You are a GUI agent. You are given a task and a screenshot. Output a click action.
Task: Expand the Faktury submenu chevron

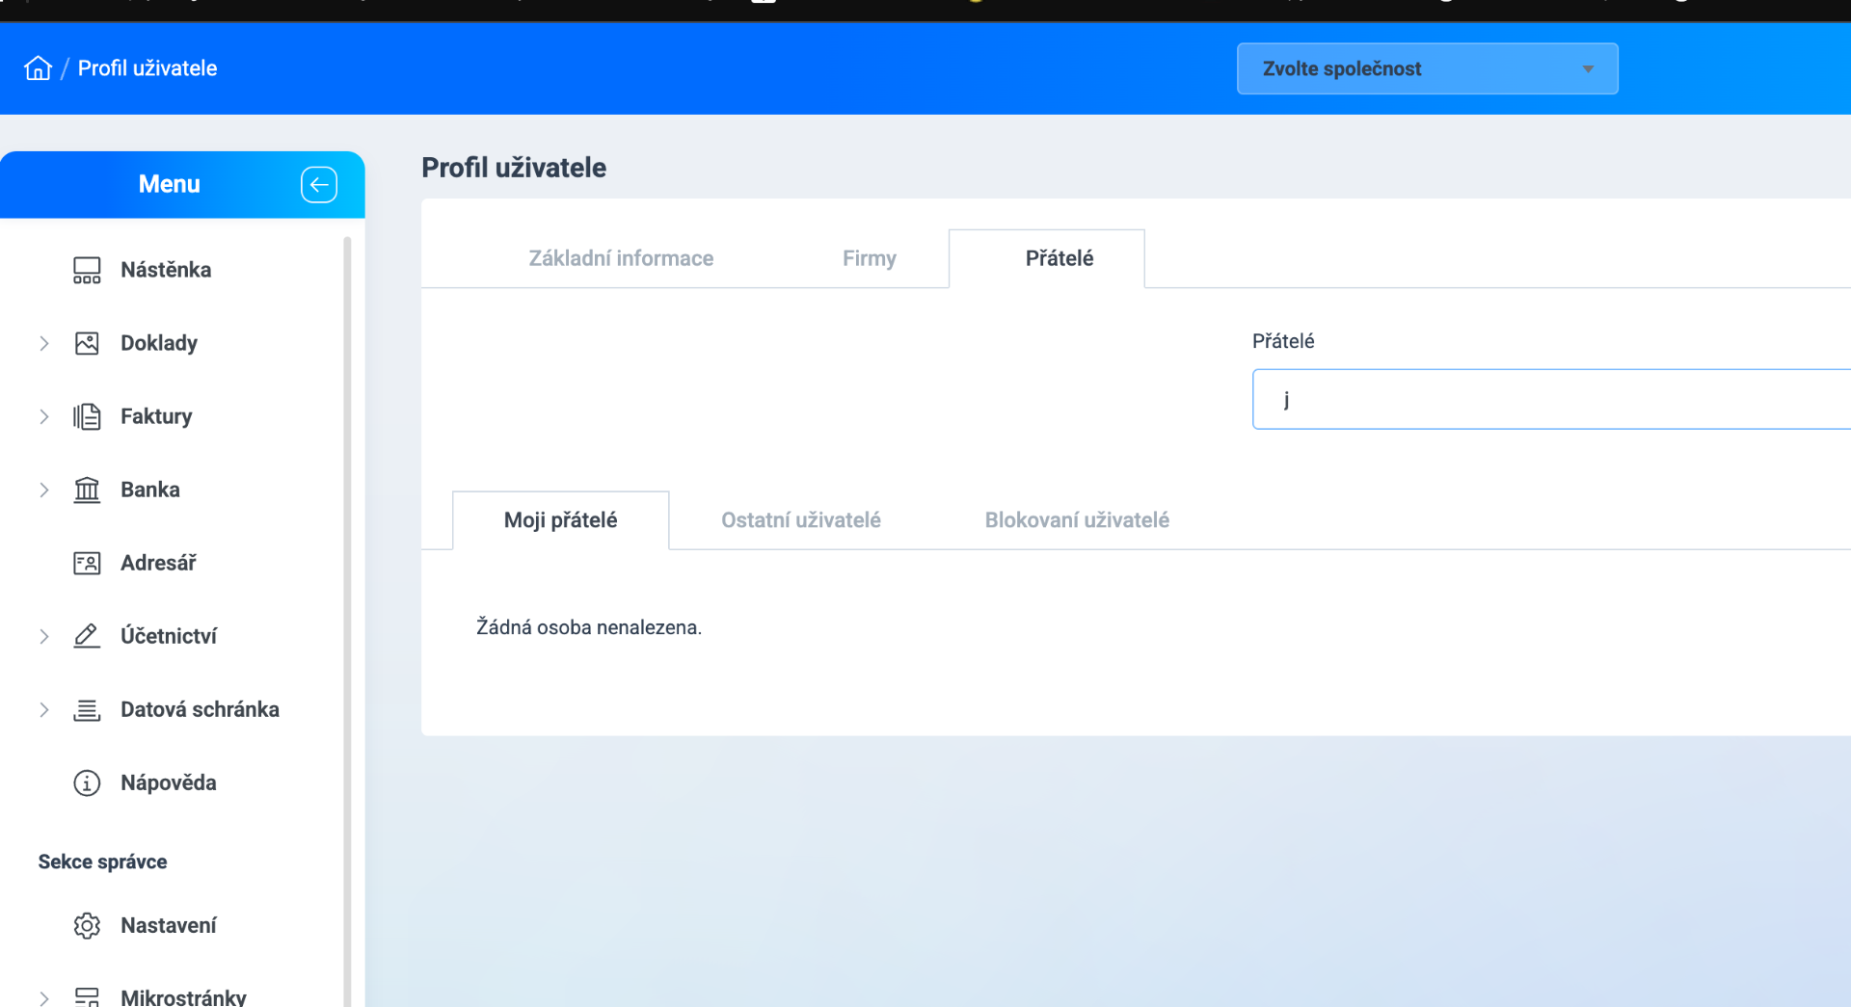pos(44,416)
